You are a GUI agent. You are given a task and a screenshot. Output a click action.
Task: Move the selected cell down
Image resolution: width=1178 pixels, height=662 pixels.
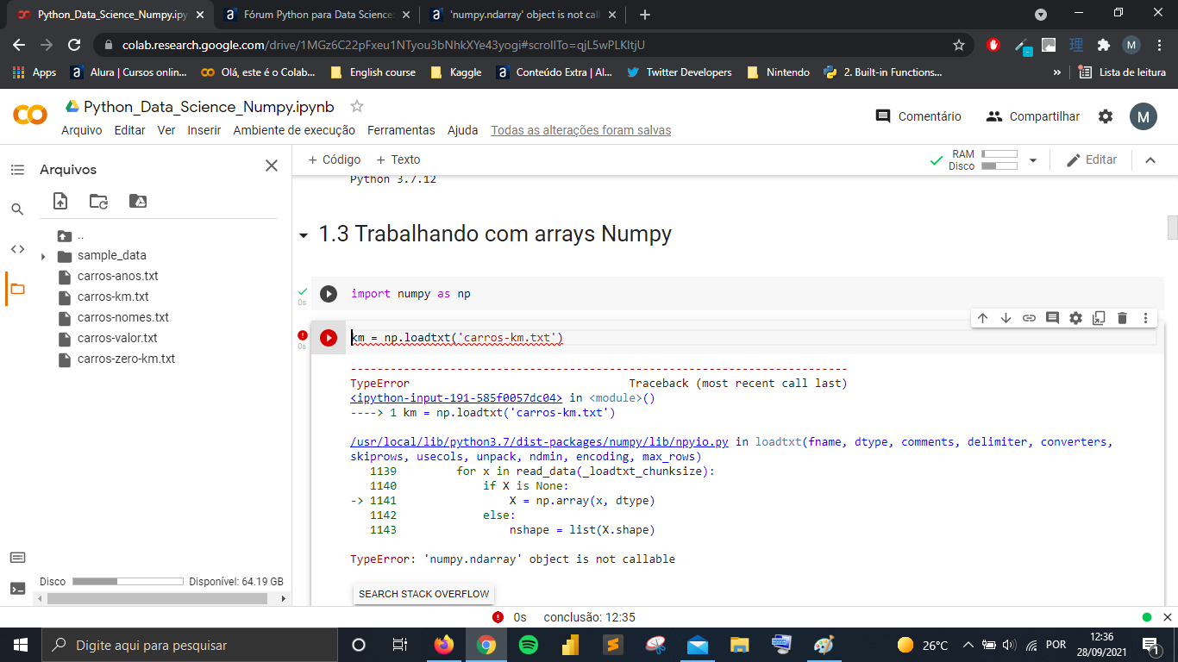tap(1006, 318)
